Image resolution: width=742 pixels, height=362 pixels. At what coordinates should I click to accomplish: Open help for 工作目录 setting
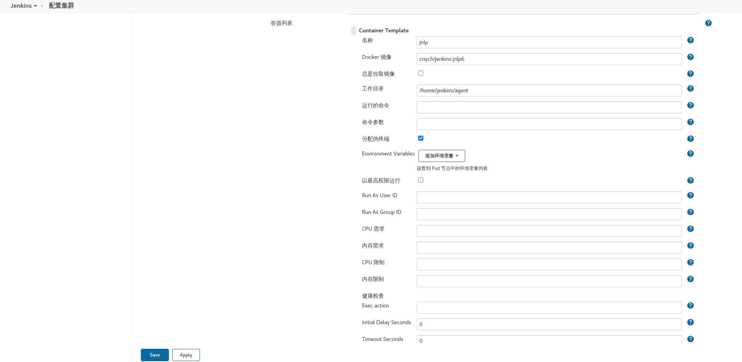click(x=690, y=88)
